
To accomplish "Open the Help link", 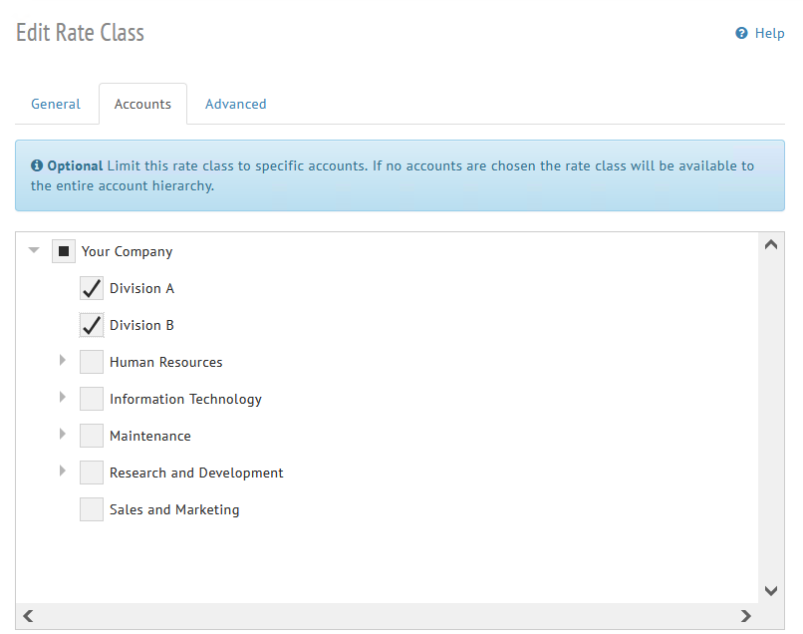I will (769, 33).
